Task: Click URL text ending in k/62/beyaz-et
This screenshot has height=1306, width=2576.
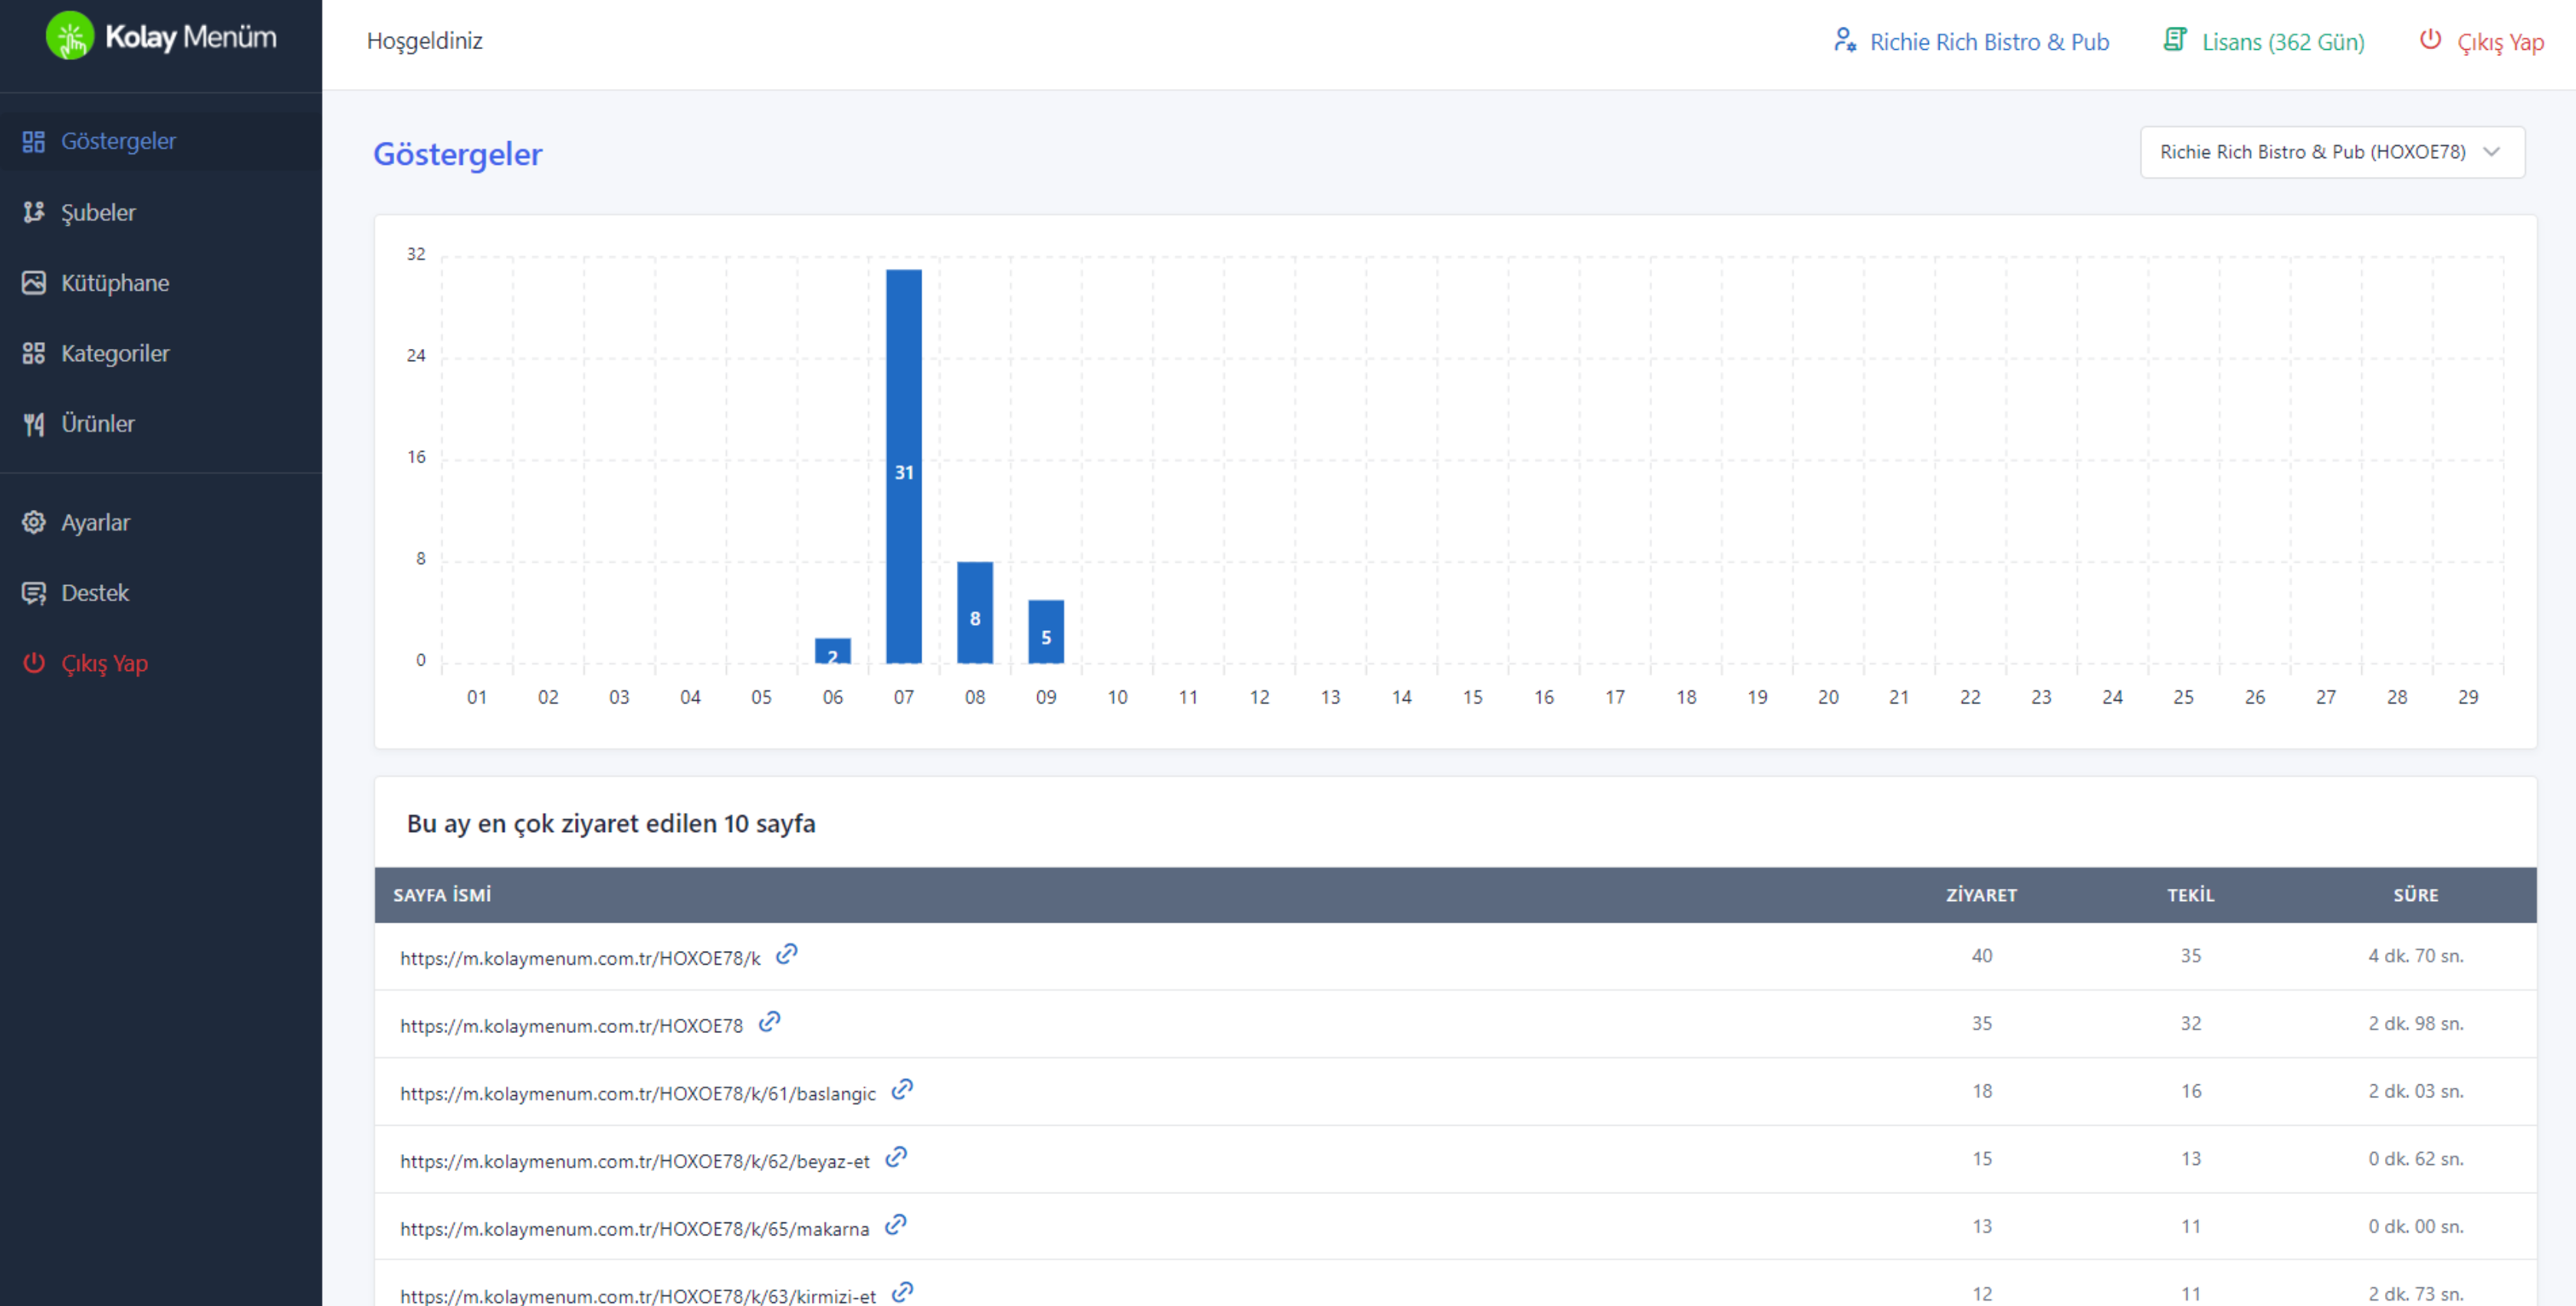Action: click(635, 1161)
